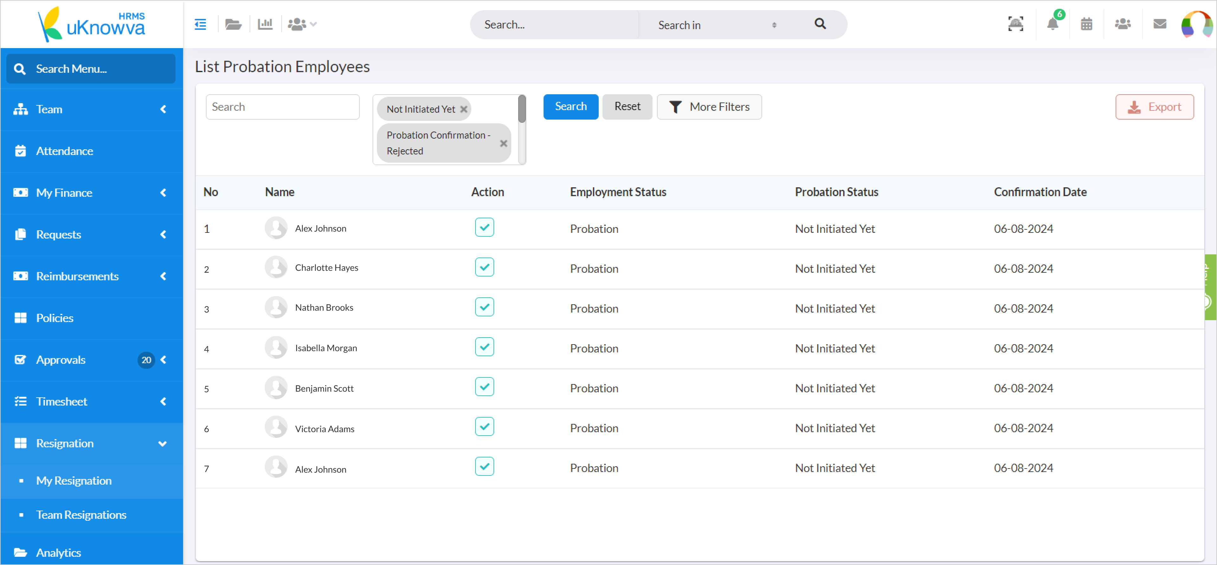Open the calendar icon in header
Viewport: 1217px width, 565px height.
(1086, 24)
